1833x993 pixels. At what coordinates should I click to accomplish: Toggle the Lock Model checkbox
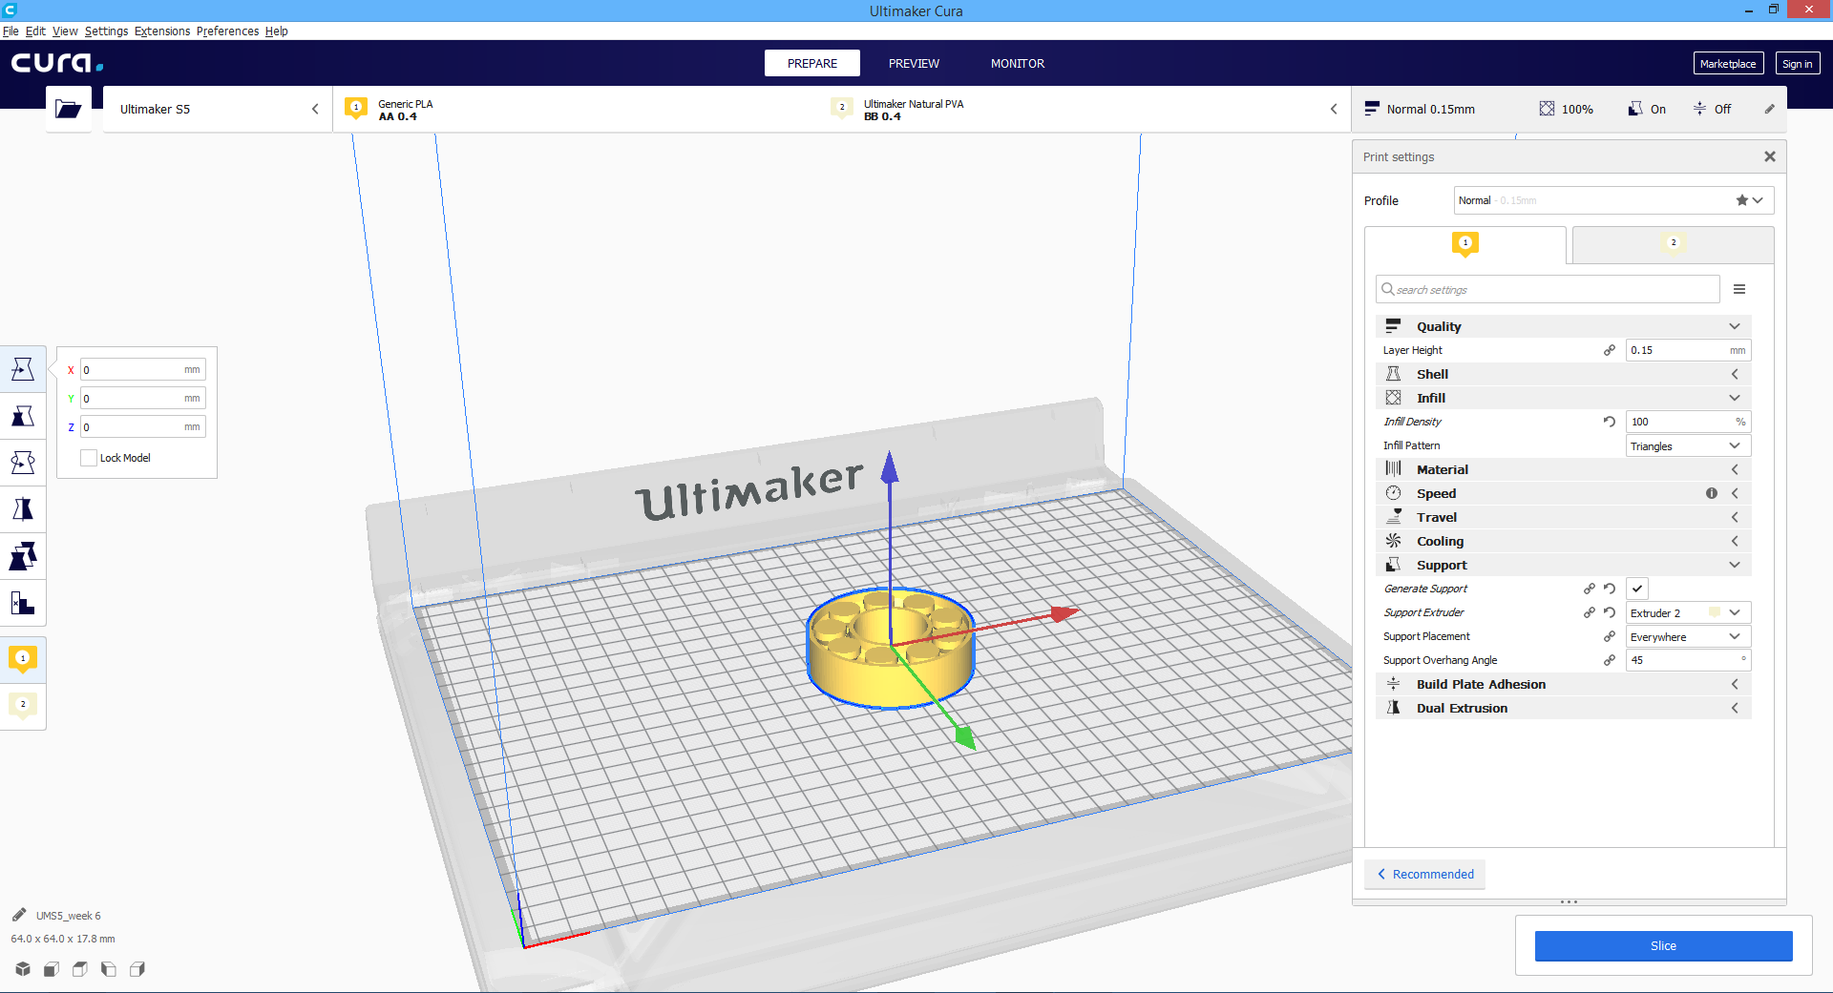coord(89,458)
